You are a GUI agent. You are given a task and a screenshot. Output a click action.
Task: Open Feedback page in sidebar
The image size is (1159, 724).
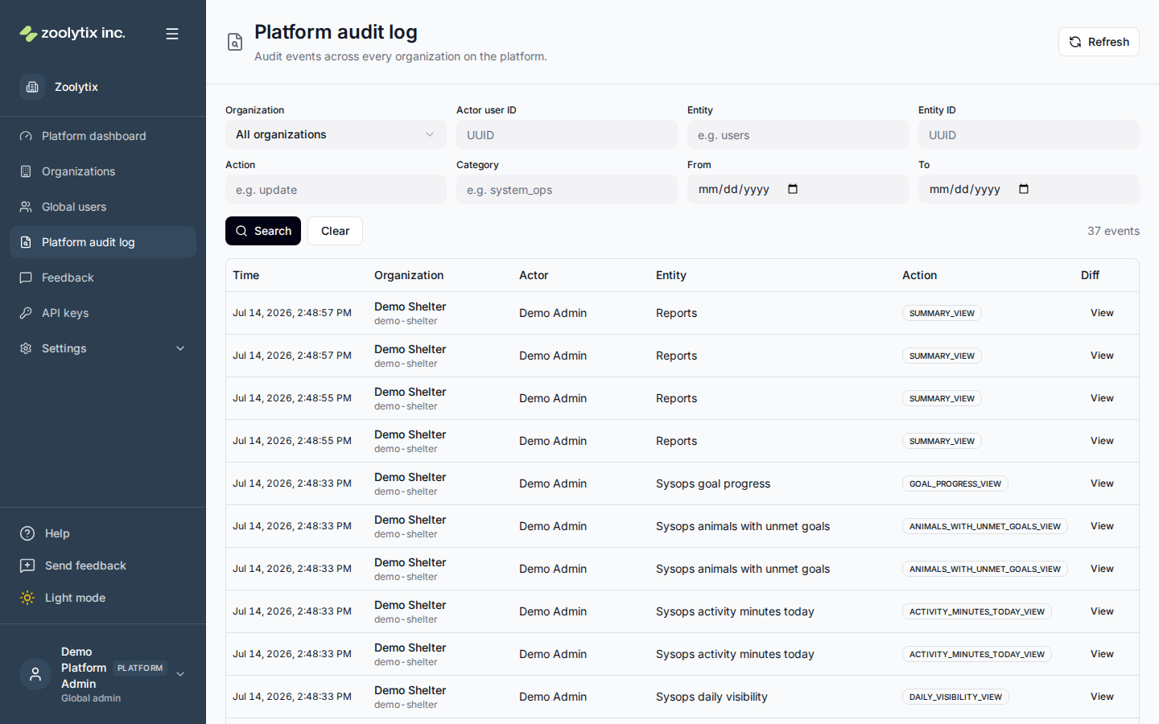(103, 278)
